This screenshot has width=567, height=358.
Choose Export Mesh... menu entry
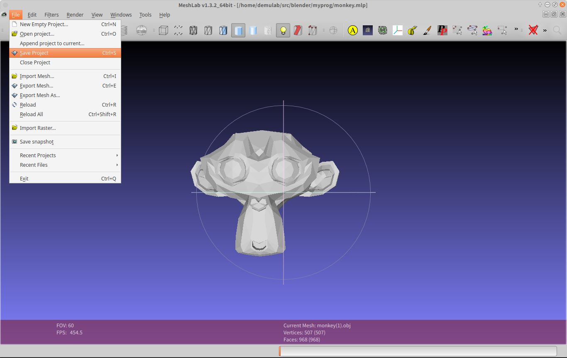point(65,85)
